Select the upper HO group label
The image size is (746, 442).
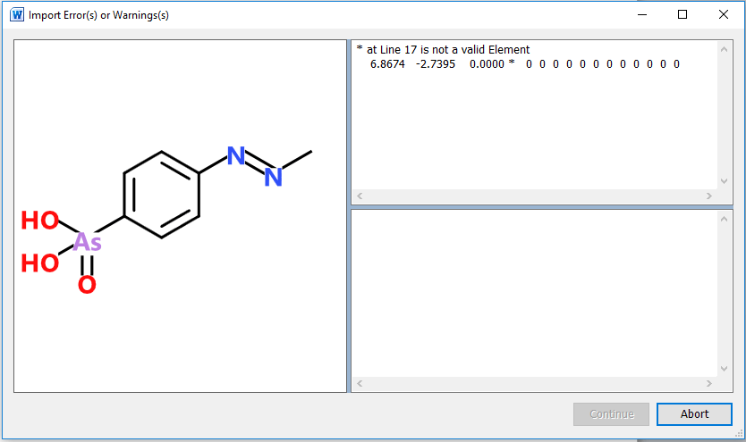pos(40,221)
